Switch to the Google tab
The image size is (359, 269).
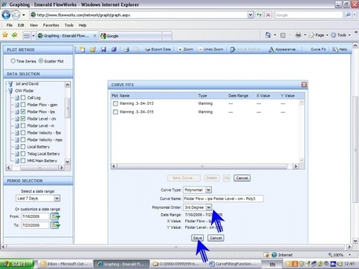tap(131, 36)
